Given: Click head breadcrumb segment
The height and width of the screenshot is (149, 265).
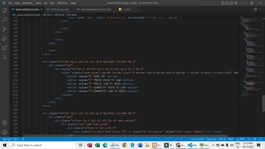Looking at the screenshot, I should 61,15.
